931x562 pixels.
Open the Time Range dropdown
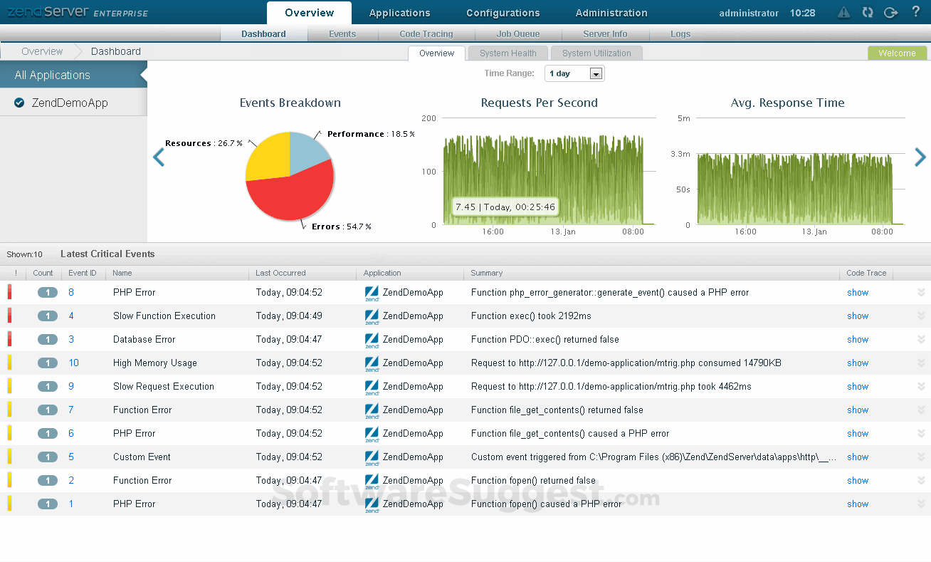coord(574,73)
